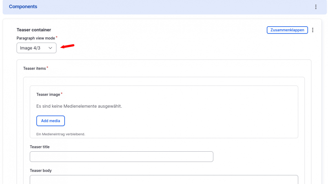The height and width of the screenshot is (184, 328).
Task: Focus the Teaser title input field
Action: pyautogui.click(x=121, y=157)
